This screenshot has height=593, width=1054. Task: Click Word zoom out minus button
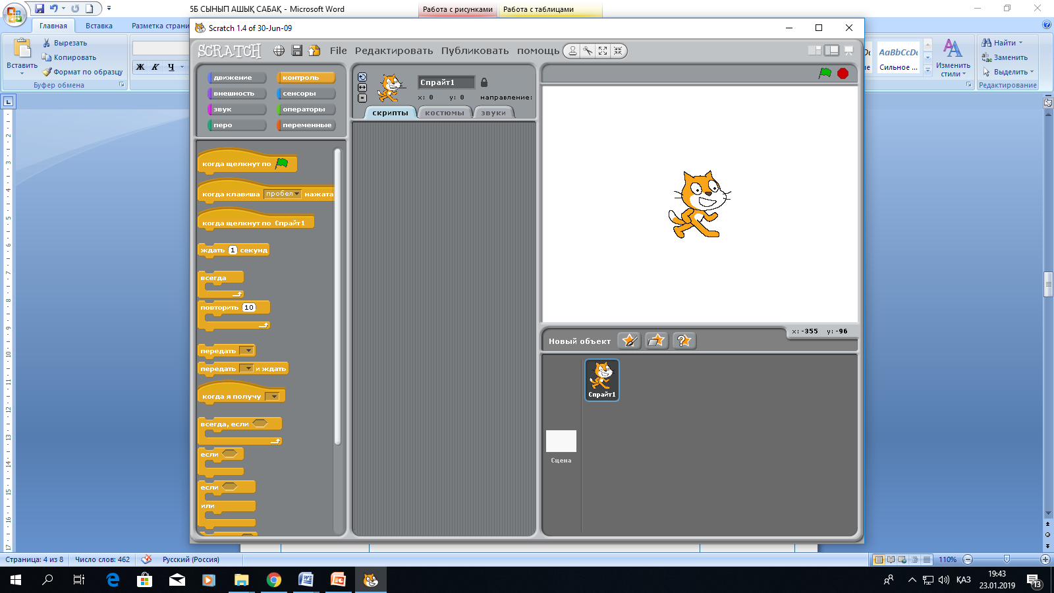tap(968, 559)
